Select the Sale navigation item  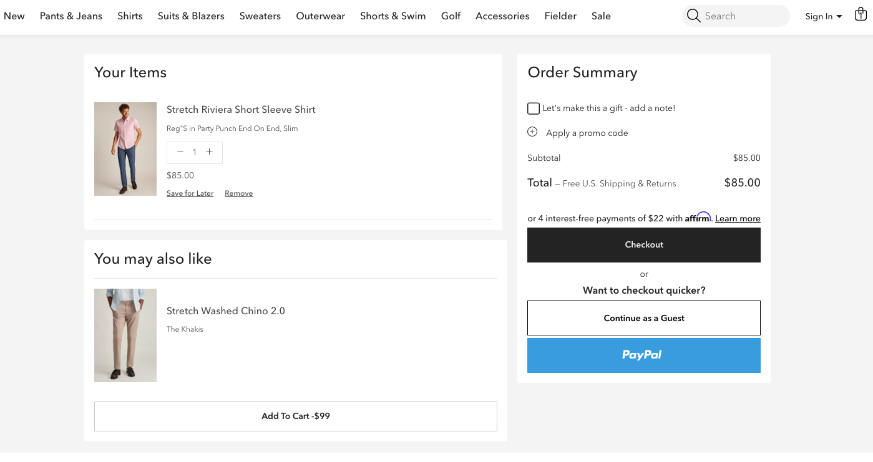coord(601,16)
